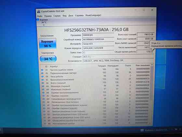Open the Диск menu
182x137 pixels.
click(71, 16)
